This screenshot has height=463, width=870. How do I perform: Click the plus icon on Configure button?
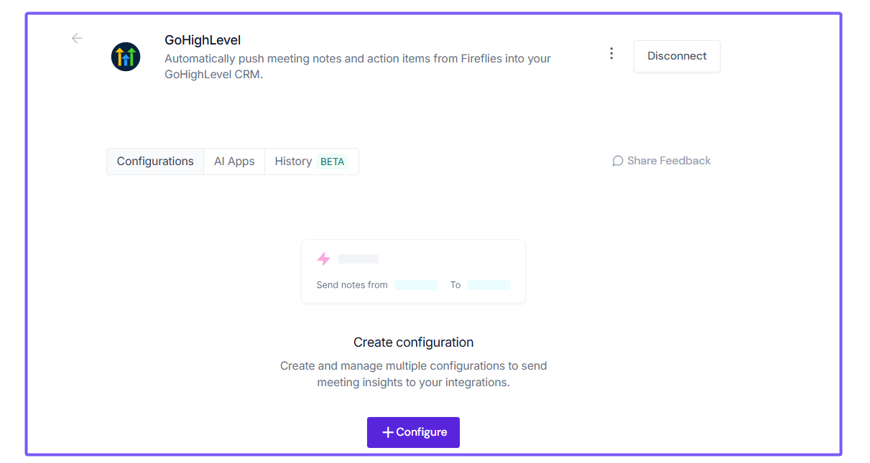[388, 432]
